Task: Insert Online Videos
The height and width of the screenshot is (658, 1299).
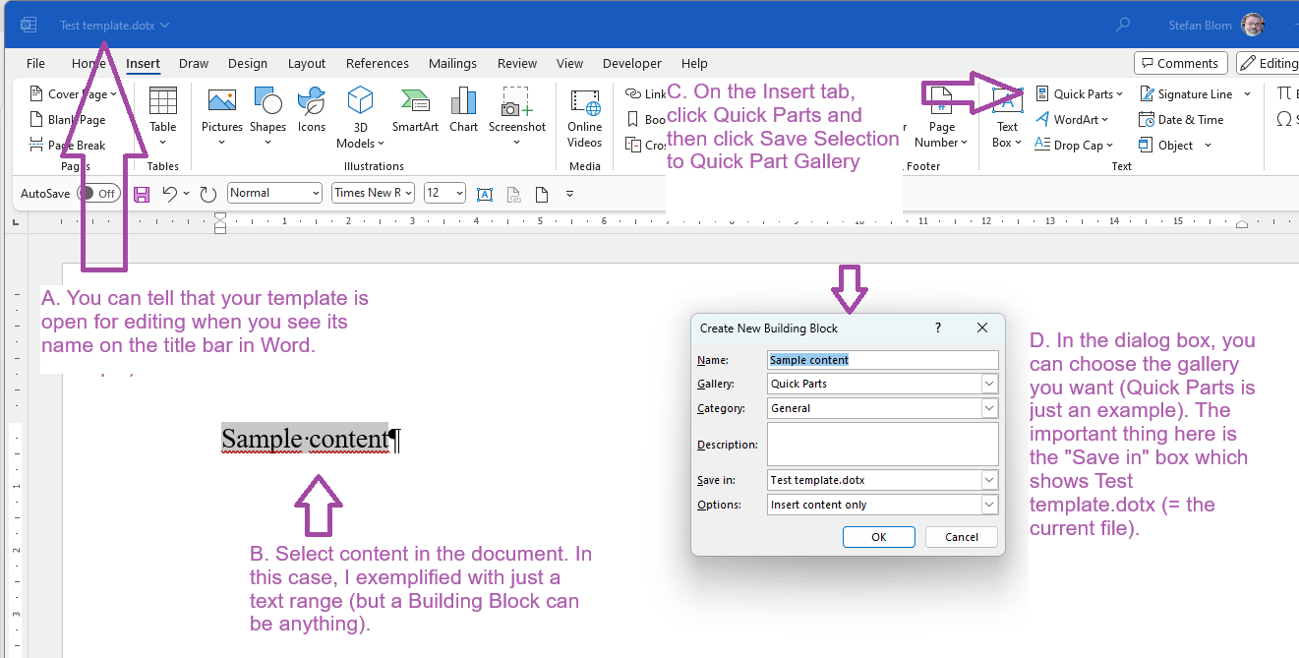Action: click(585, 118)
